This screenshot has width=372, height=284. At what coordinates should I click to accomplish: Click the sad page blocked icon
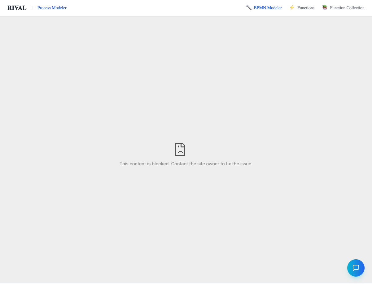pos(180,149)
